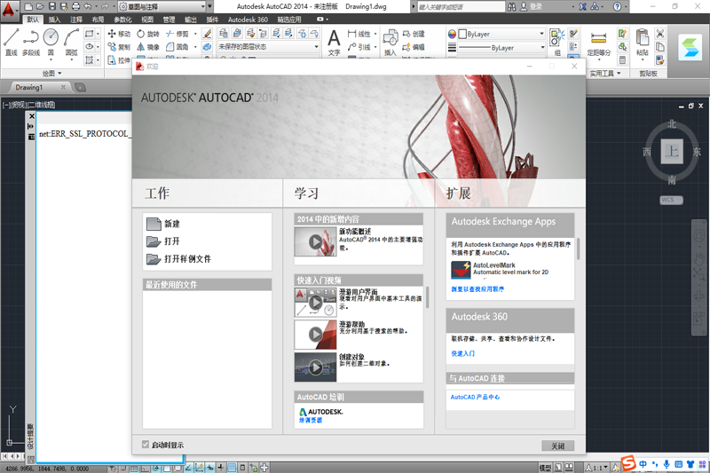Viewport: 710px width, 473px height.
Task: Click the ByLayer white color swatch
Action: coord(462,34)
